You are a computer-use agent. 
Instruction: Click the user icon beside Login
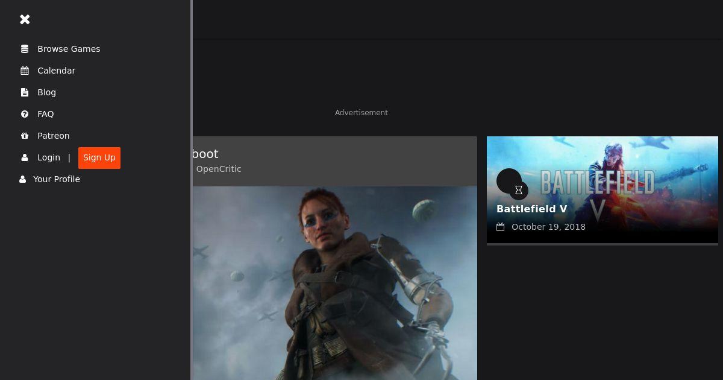click(x=25, y=157)
